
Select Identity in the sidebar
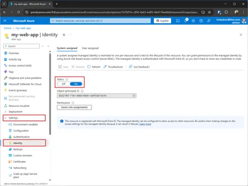[x=24, y=143]
